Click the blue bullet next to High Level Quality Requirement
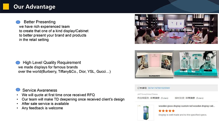 tap(18, 63)
